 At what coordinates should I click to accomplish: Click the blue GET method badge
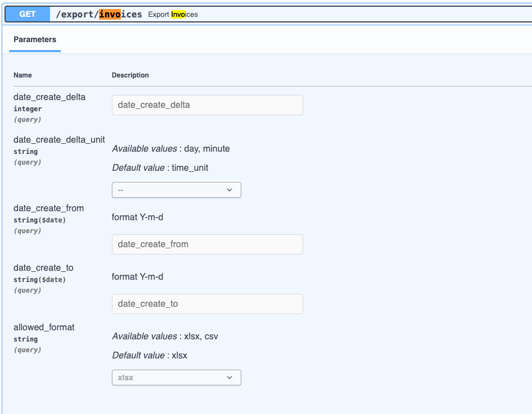[x=28, y=14]
